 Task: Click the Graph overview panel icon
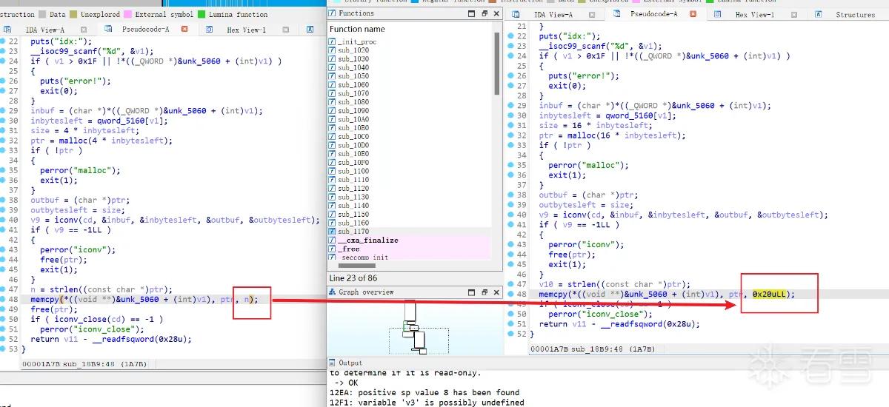pyautogui.click(x=333, y=292)
